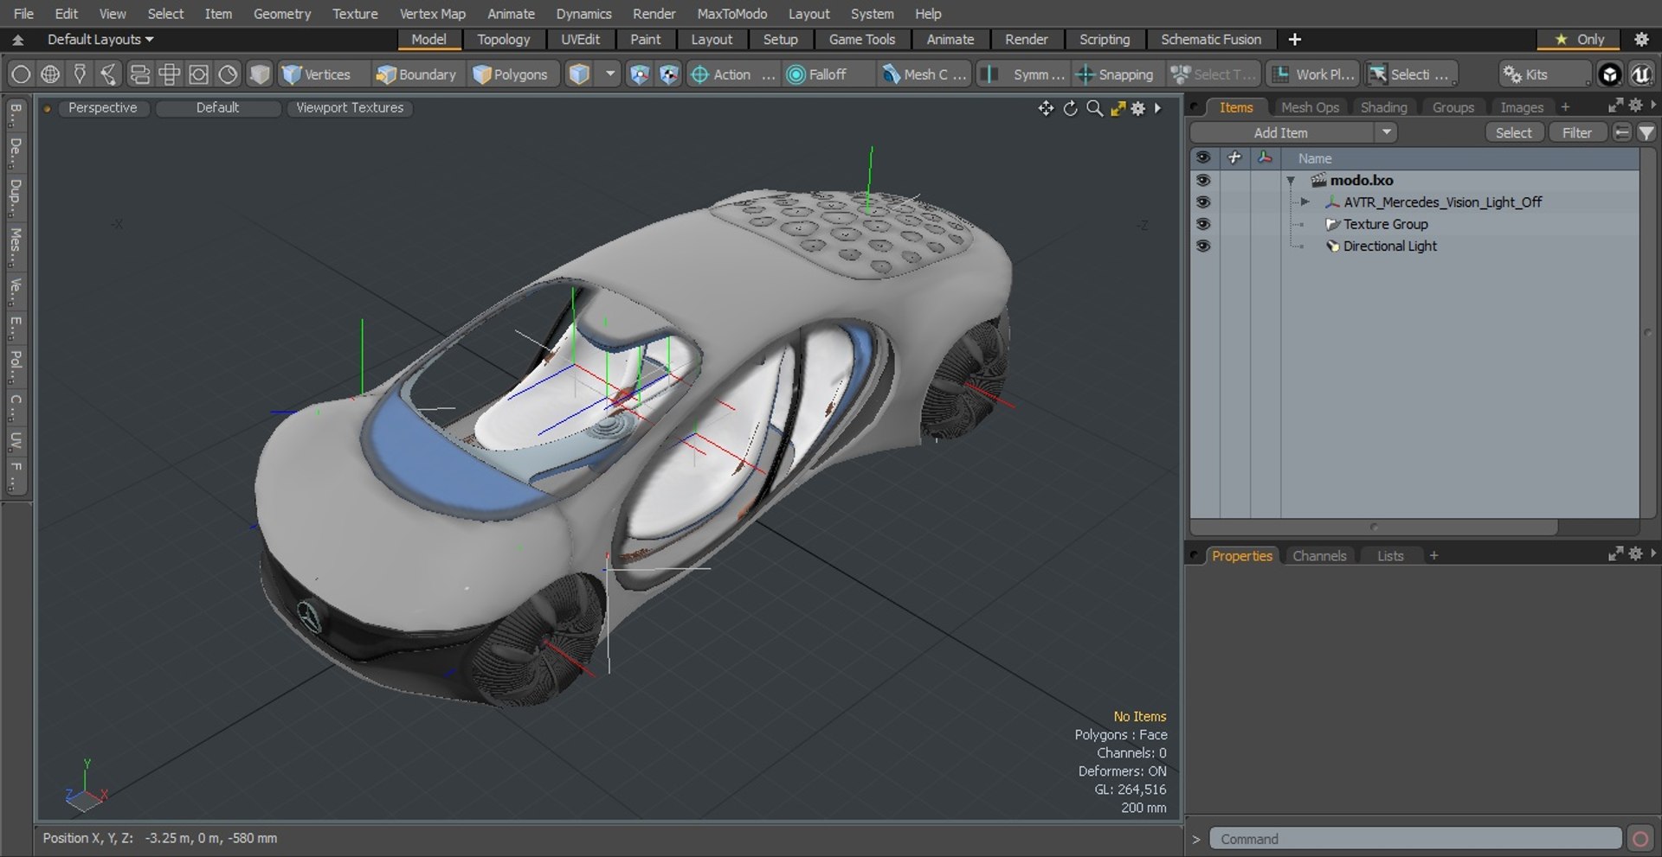Maximize viewport with the orange arrows icon
This screenshot has width=1662, height=857.
(x=1118, y=108)
